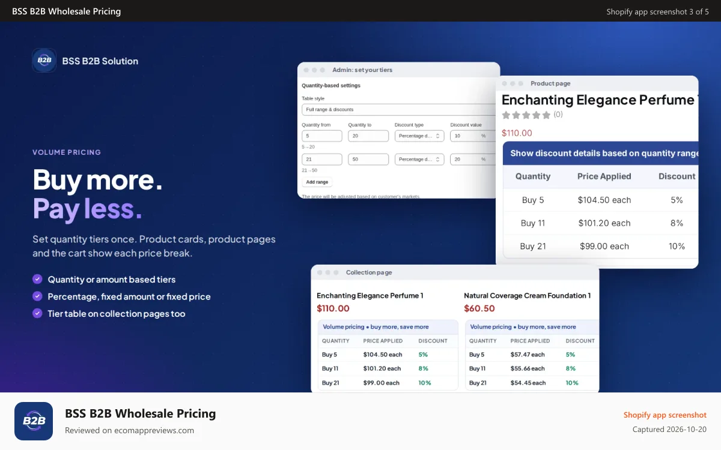The width and height of the screenshot is (721, 450).
Task: Click the Quantity to field containing 50
Action: pos(368,160)
